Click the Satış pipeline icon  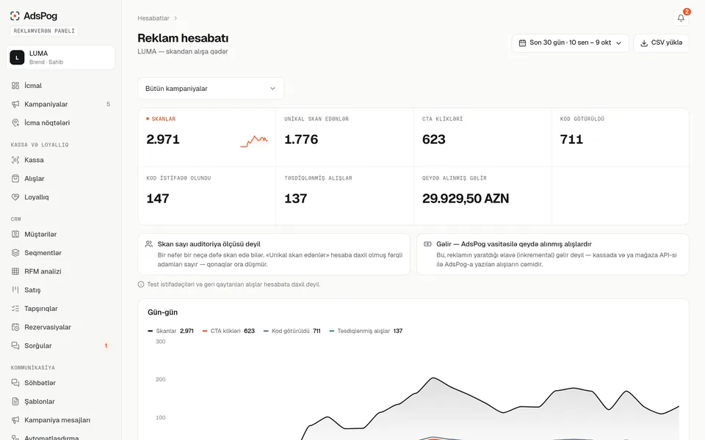pyautogui.click(x=15, y=290)
